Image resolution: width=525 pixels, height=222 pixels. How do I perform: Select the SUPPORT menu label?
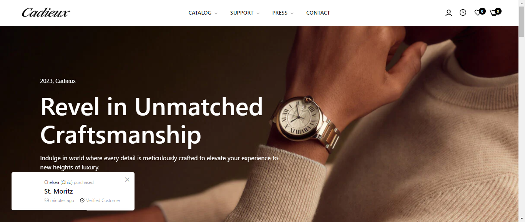(242, 13)
